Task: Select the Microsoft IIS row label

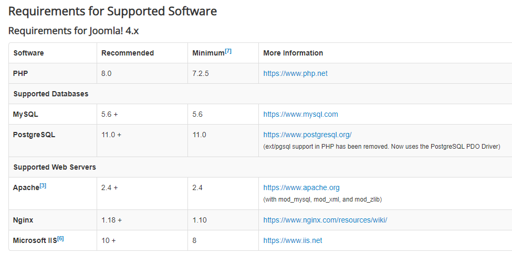Action: pyautogui.click(x=35, y=241)
